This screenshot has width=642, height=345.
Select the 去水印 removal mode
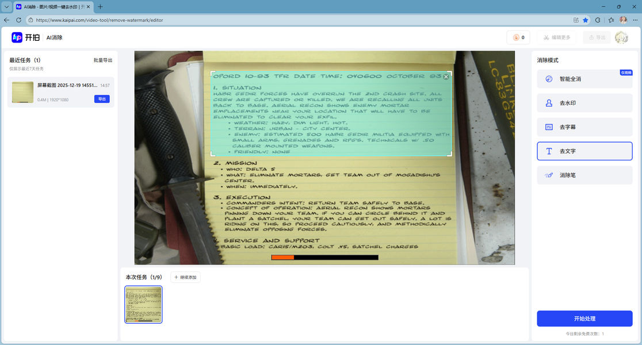584,103
